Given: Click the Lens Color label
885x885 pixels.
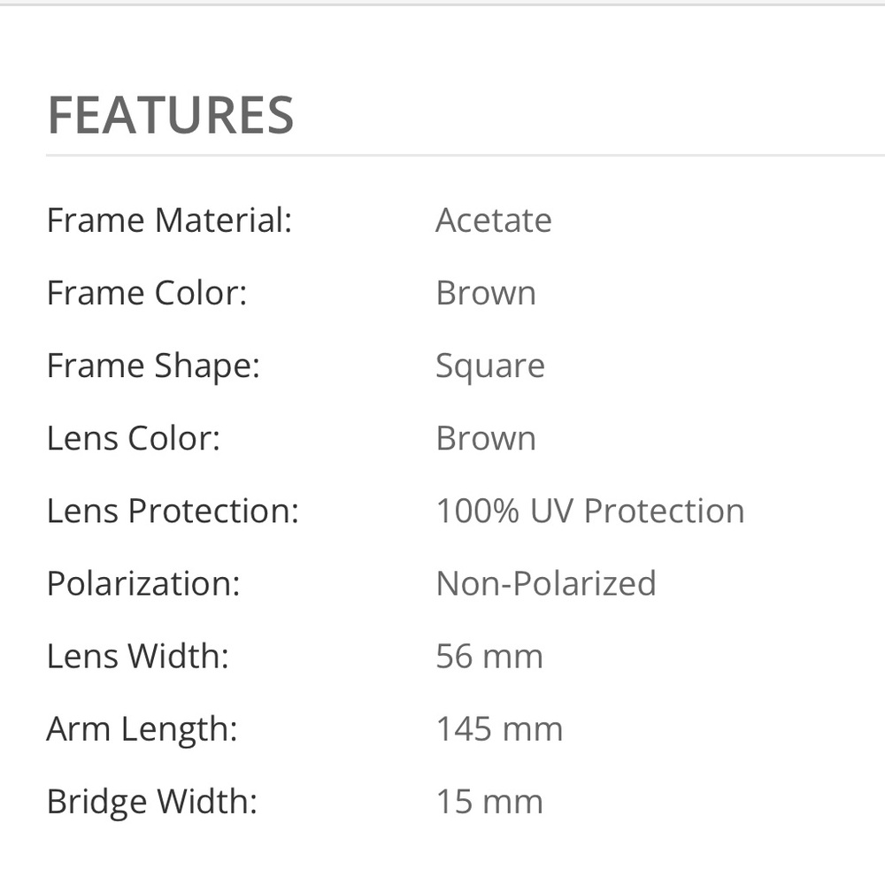Looking at the screenshot, I should [133, 438].
